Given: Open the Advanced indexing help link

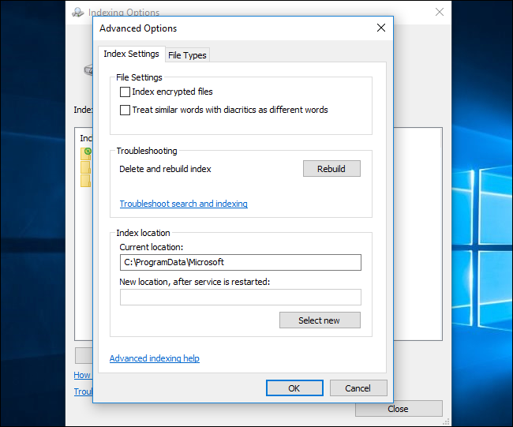Looking at the screenshot, I should (x=154, y=358).
